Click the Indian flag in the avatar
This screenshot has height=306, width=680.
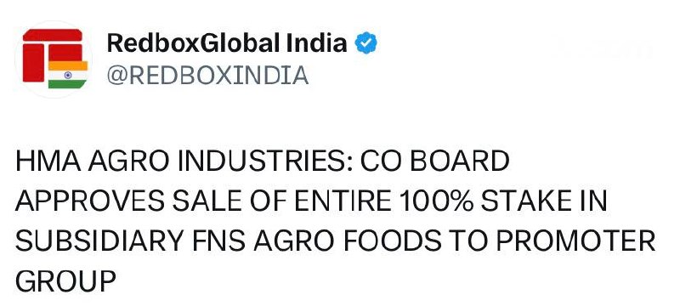68,75
